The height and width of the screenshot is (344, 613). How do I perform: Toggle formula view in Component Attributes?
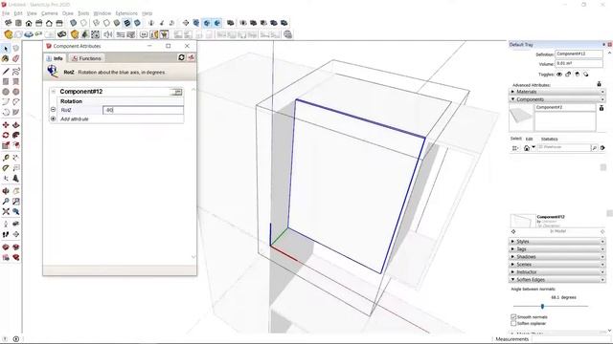click(x=192, y=57)
